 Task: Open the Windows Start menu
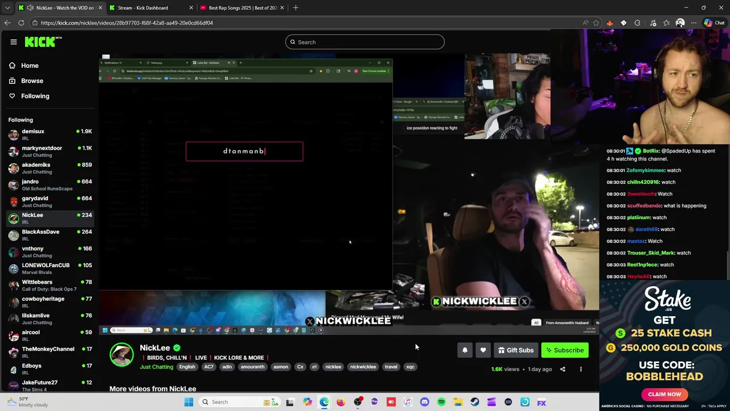point(189,402)
